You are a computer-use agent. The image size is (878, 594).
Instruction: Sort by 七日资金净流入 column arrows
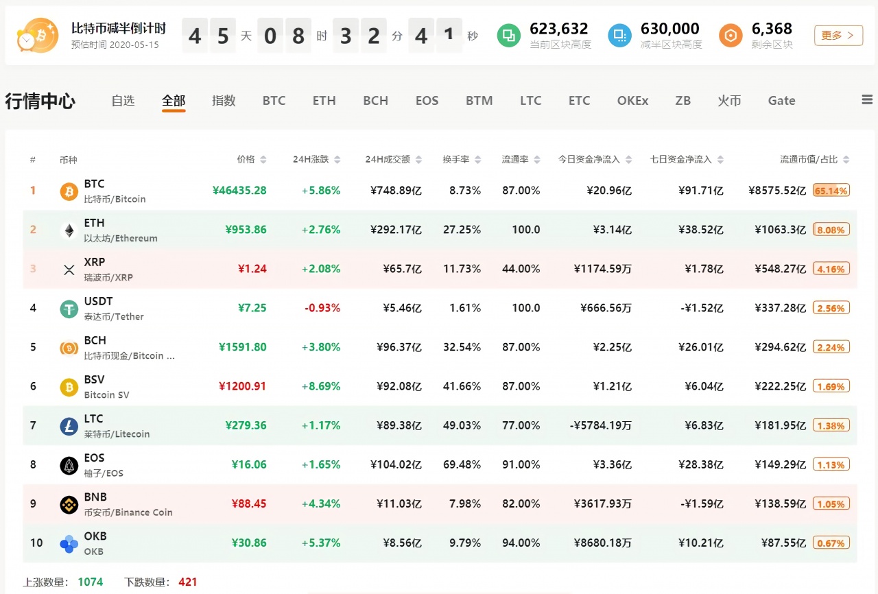coord(720,160)
